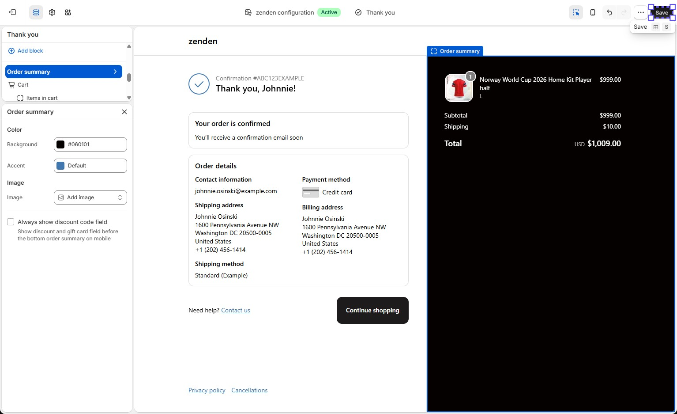Open the Sections panel icon
The width and height of the screenshot is (677, 414).
(x=36, y=12)
